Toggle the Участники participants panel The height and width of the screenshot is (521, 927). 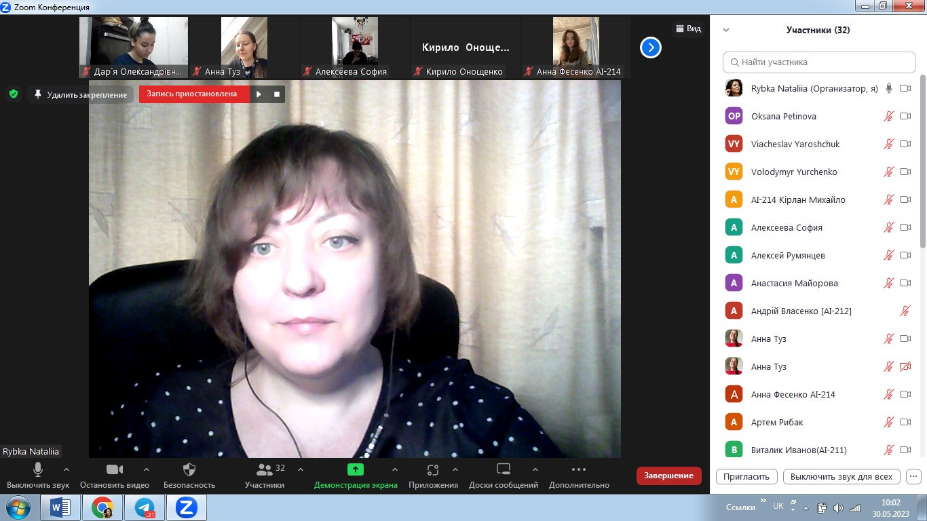pos(265,475)
